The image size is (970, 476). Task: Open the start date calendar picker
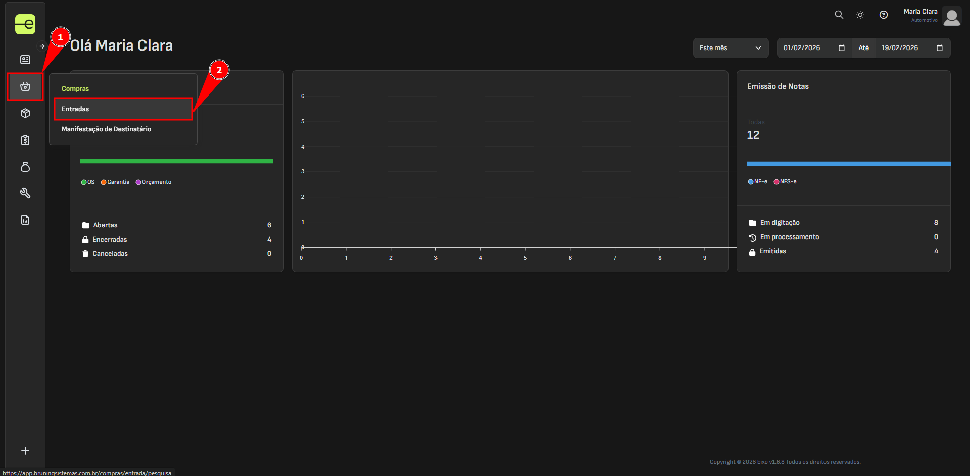pos(841,48)
